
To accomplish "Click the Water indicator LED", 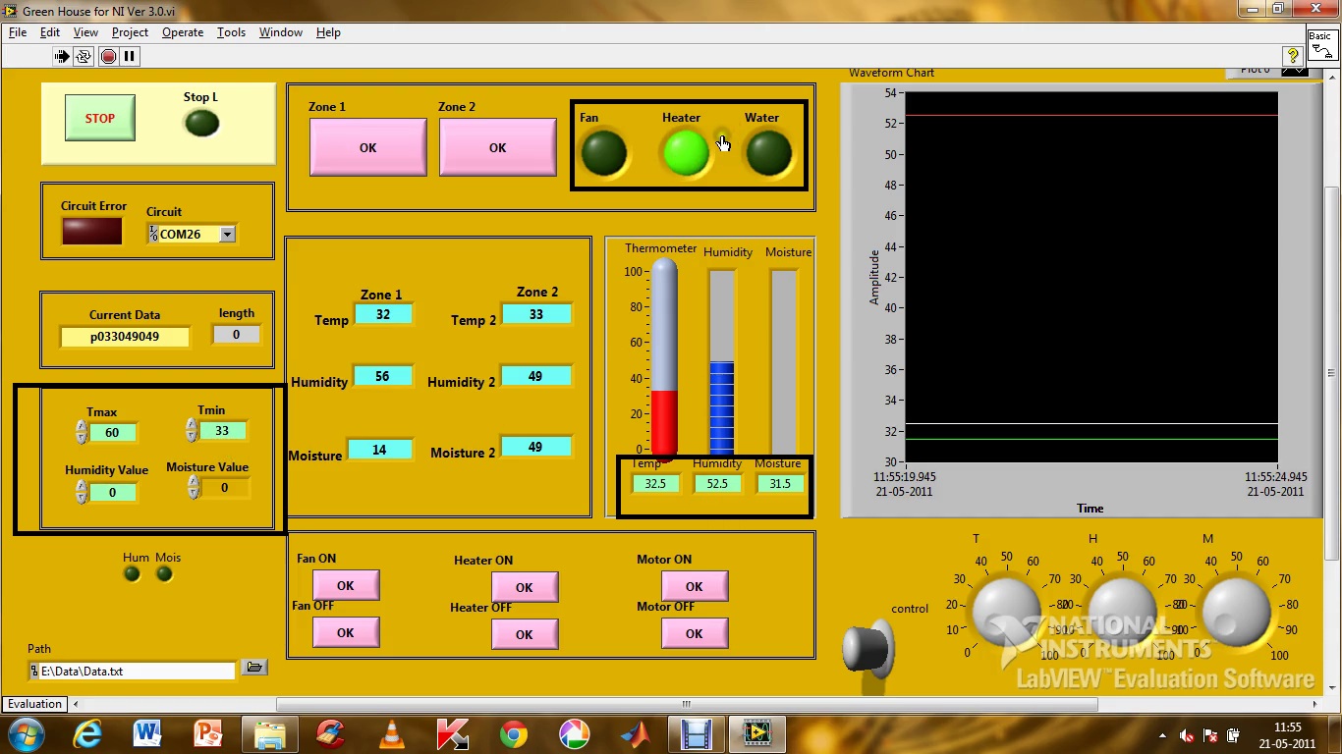I will [768, 153].
